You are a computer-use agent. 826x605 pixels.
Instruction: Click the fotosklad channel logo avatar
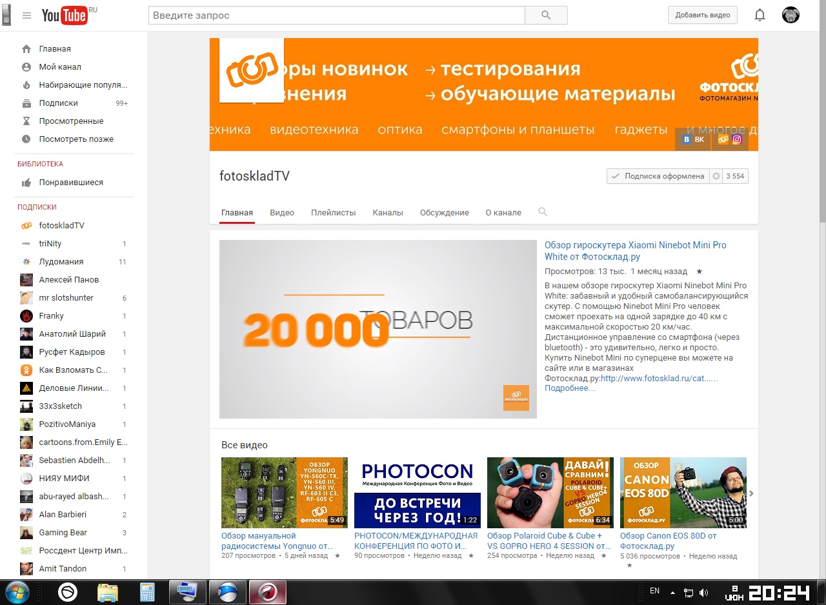[252, 70]
